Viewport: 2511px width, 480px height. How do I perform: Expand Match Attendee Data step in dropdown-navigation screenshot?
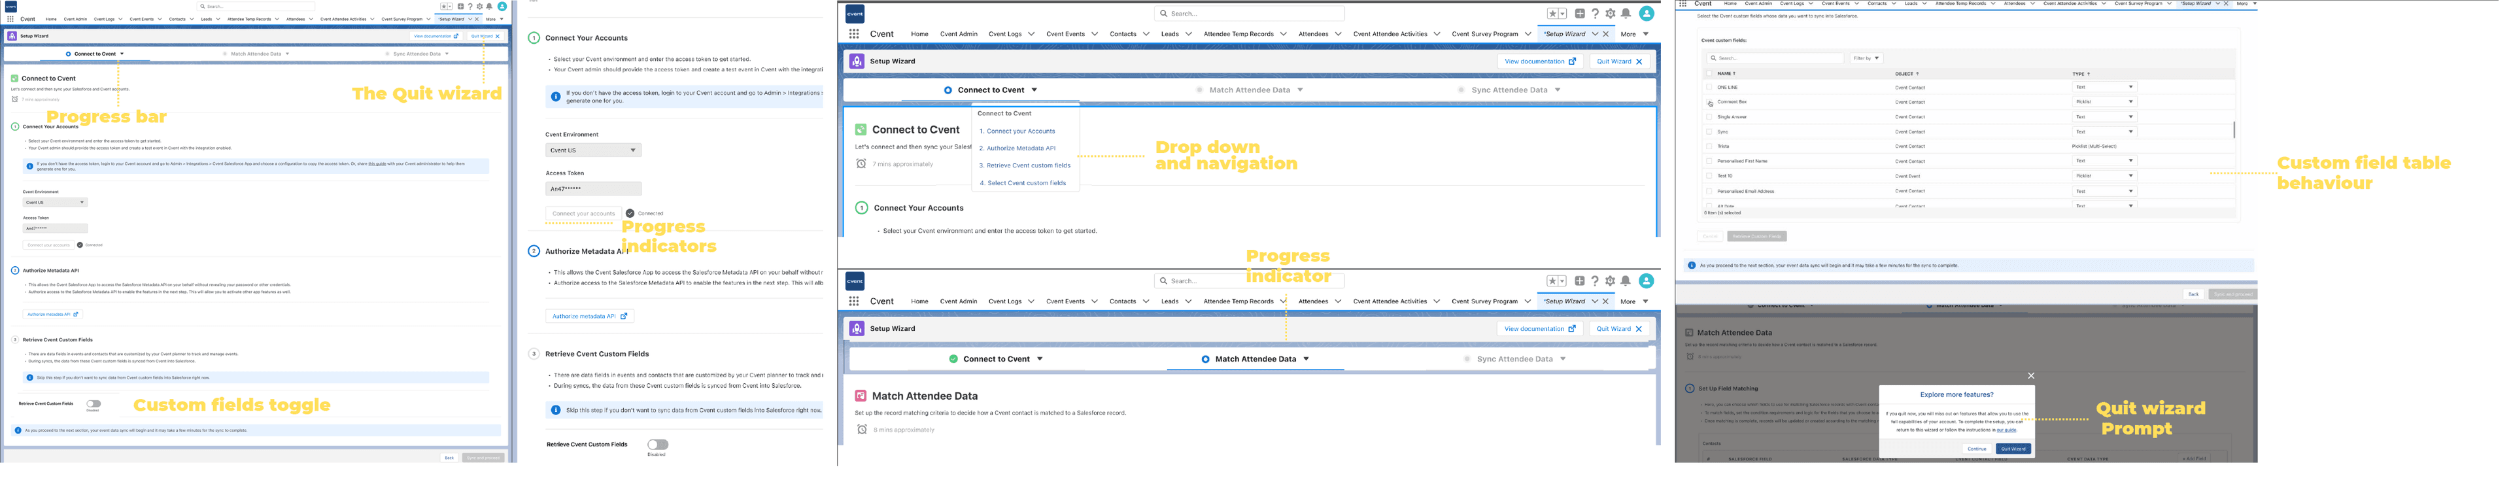tap(1301, 90)
